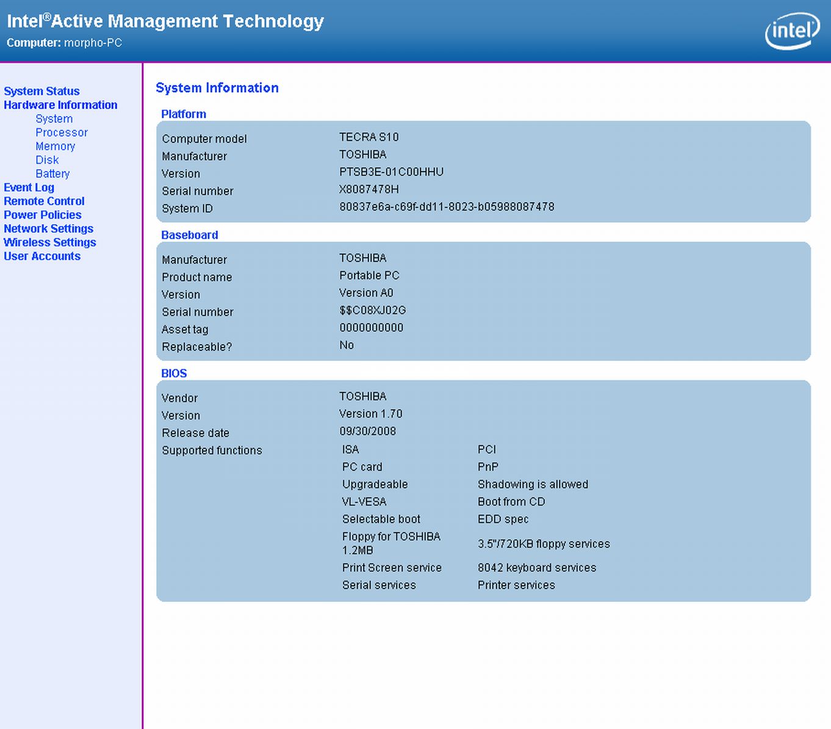
Task: Go to Network Settings
Action: 48,229
